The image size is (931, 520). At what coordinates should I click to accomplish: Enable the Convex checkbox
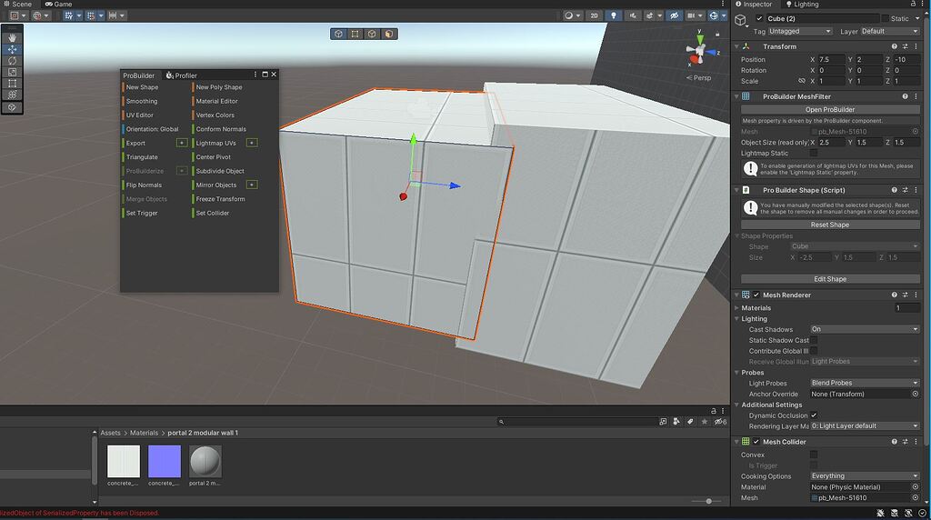tap(814, 455)
